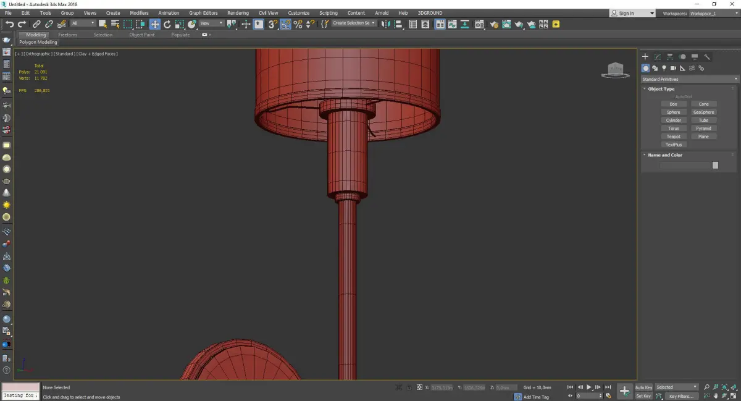Click the Undo arrow in main toolbar
This screenshot has width=741, height=401.
(x=9, y=24)
